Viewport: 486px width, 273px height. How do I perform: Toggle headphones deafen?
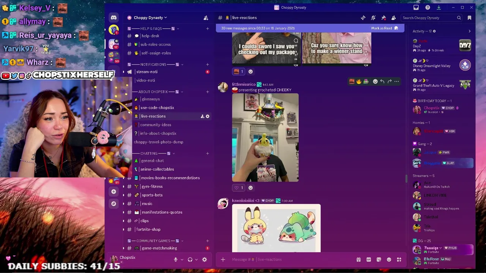click(x=190, y=259)
